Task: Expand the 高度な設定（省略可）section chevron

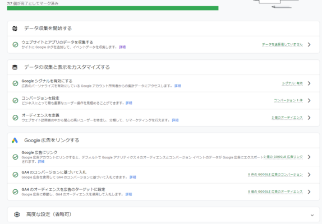Action: [x=312, y=215]
